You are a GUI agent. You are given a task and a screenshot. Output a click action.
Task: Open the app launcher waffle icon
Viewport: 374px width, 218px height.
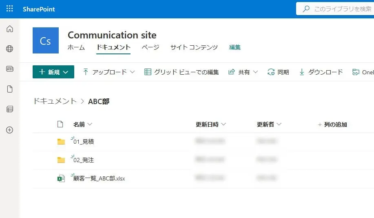[x=10, y=9]
